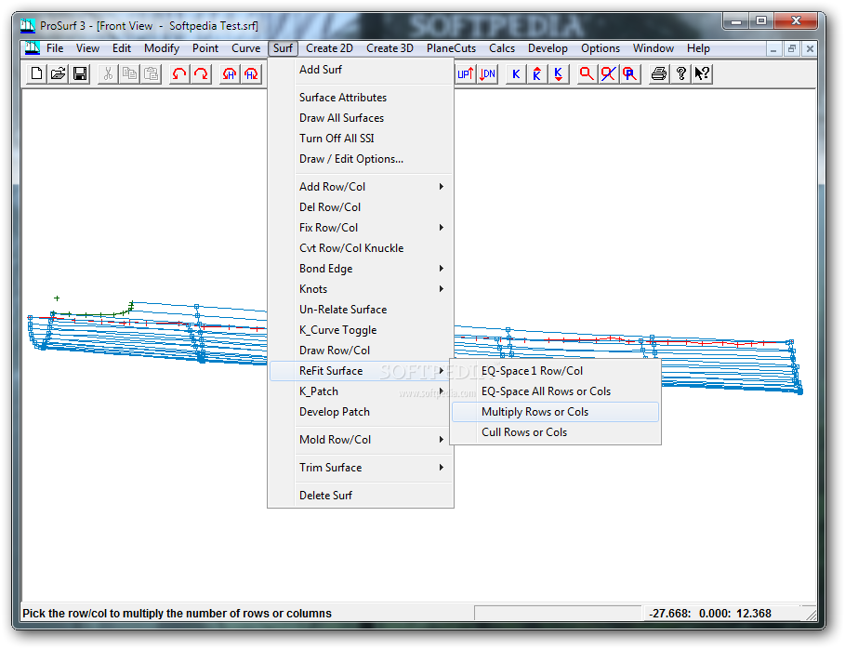This screenshot has width=845, height=649.
Task: Click the document icon left of File
Action: (32, 48)
